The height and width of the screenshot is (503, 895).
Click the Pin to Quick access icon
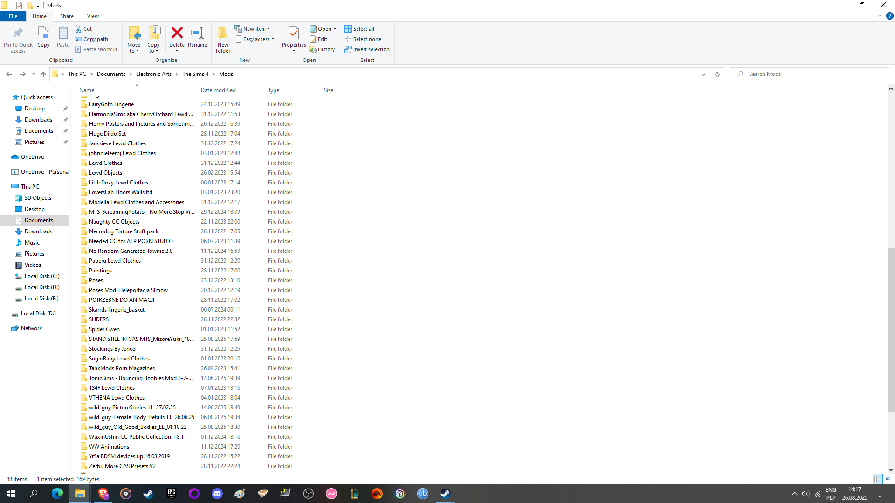[x=18, y=33]
